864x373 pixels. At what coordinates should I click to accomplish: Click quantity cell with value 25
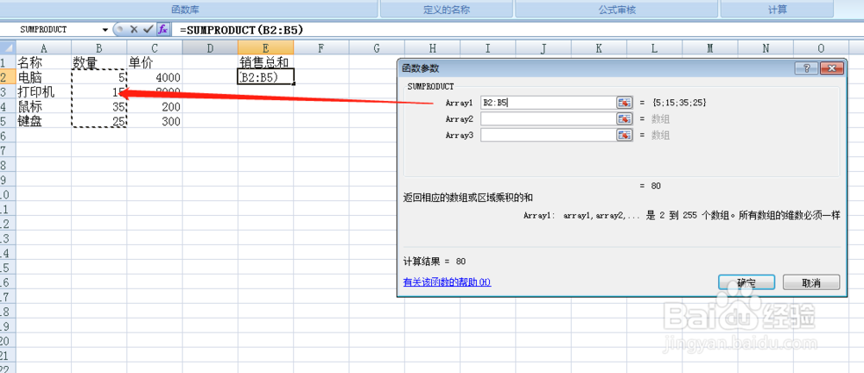tap(98, 121)
